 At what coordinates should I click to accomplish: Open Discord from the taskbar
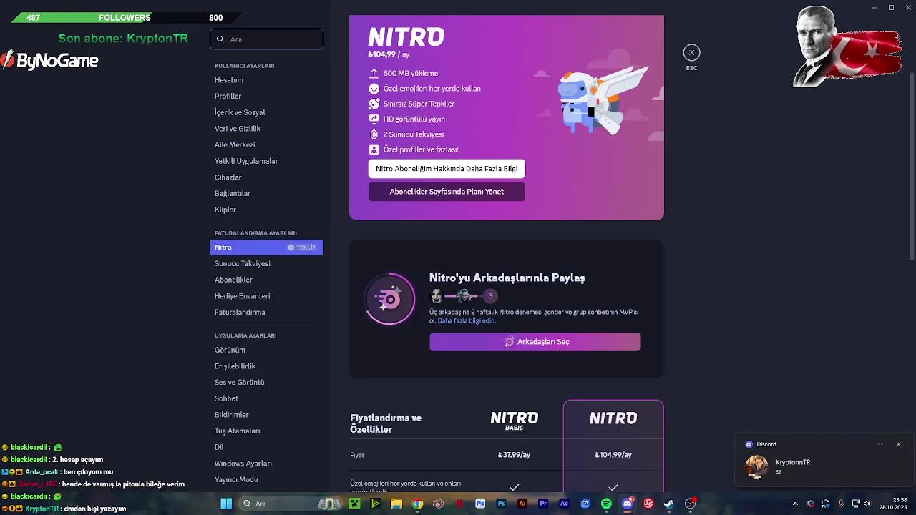(628, 504)
